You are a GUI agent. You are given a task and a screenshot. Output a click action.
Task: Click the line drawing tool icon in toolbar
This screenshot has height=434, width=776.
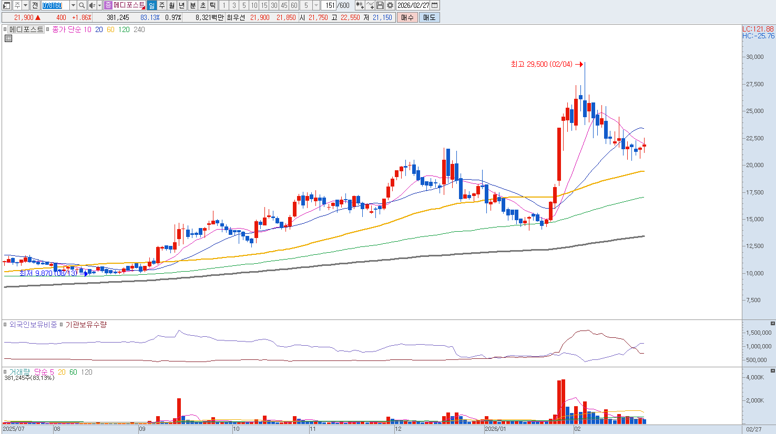click(x=370, y=5)
